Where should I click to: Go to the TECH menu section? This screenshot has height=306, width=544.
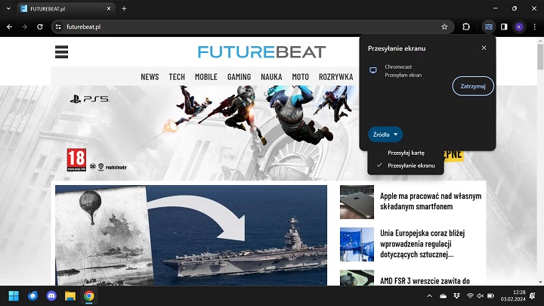pyautogui.click(x=177, y=76)
